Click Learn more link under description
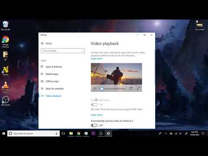The image size is (208, 156). click(97, 58)
